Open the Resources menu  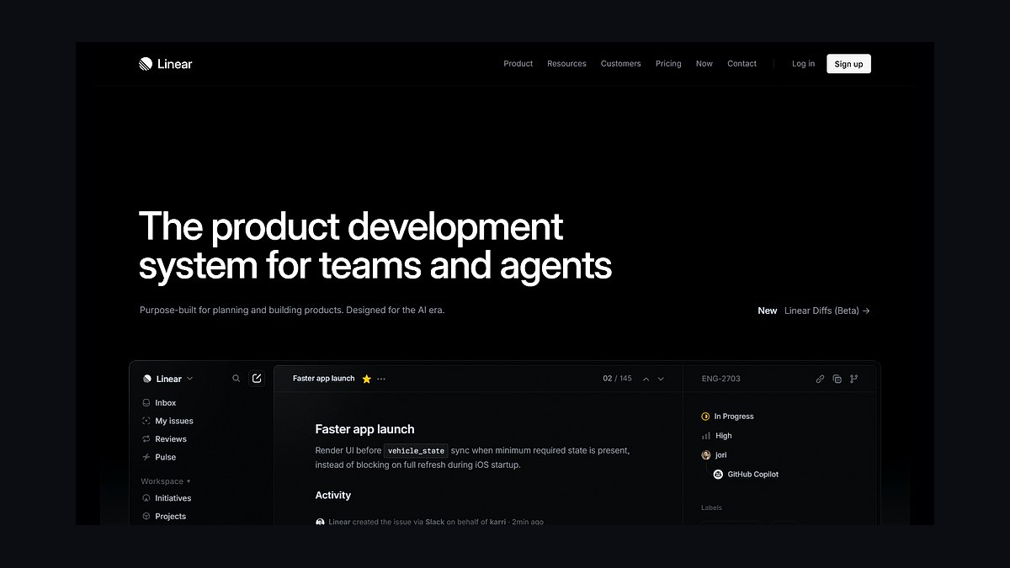tap(566, 64)
